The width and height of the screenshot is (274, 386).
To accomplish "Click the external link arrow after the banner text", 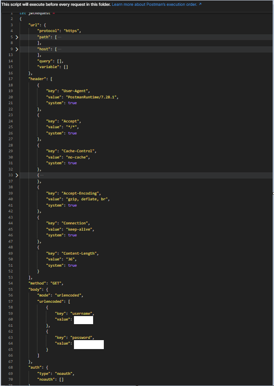I will pyautogui.click(x=199, y=4).
